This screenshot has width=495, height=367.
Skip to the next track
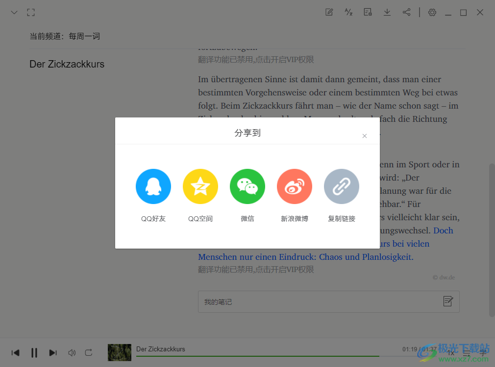click(53, 352)
